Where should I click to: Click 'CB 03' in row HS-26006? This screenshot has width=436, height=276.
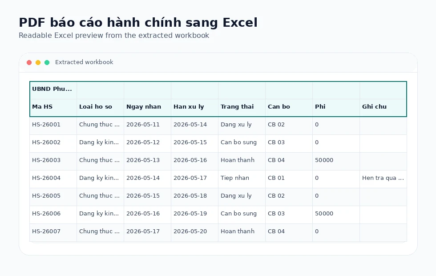[x=289, y=215]
